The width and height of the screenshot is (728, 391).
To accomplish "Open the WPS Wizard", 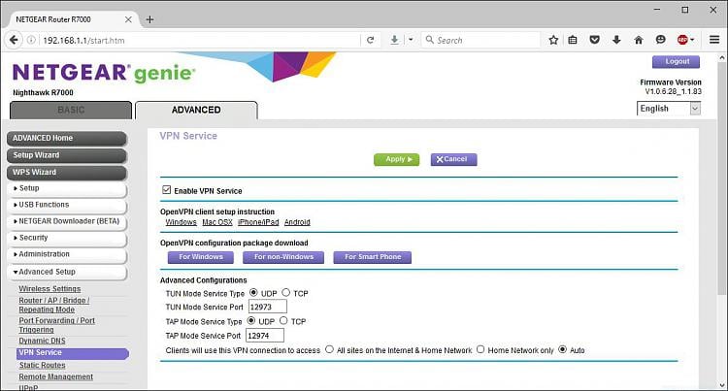I will pos(66,172).
